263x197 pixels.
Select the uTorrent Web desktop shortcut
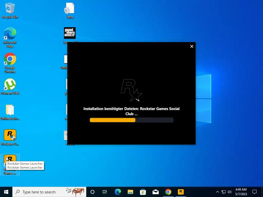coord(10,86)
